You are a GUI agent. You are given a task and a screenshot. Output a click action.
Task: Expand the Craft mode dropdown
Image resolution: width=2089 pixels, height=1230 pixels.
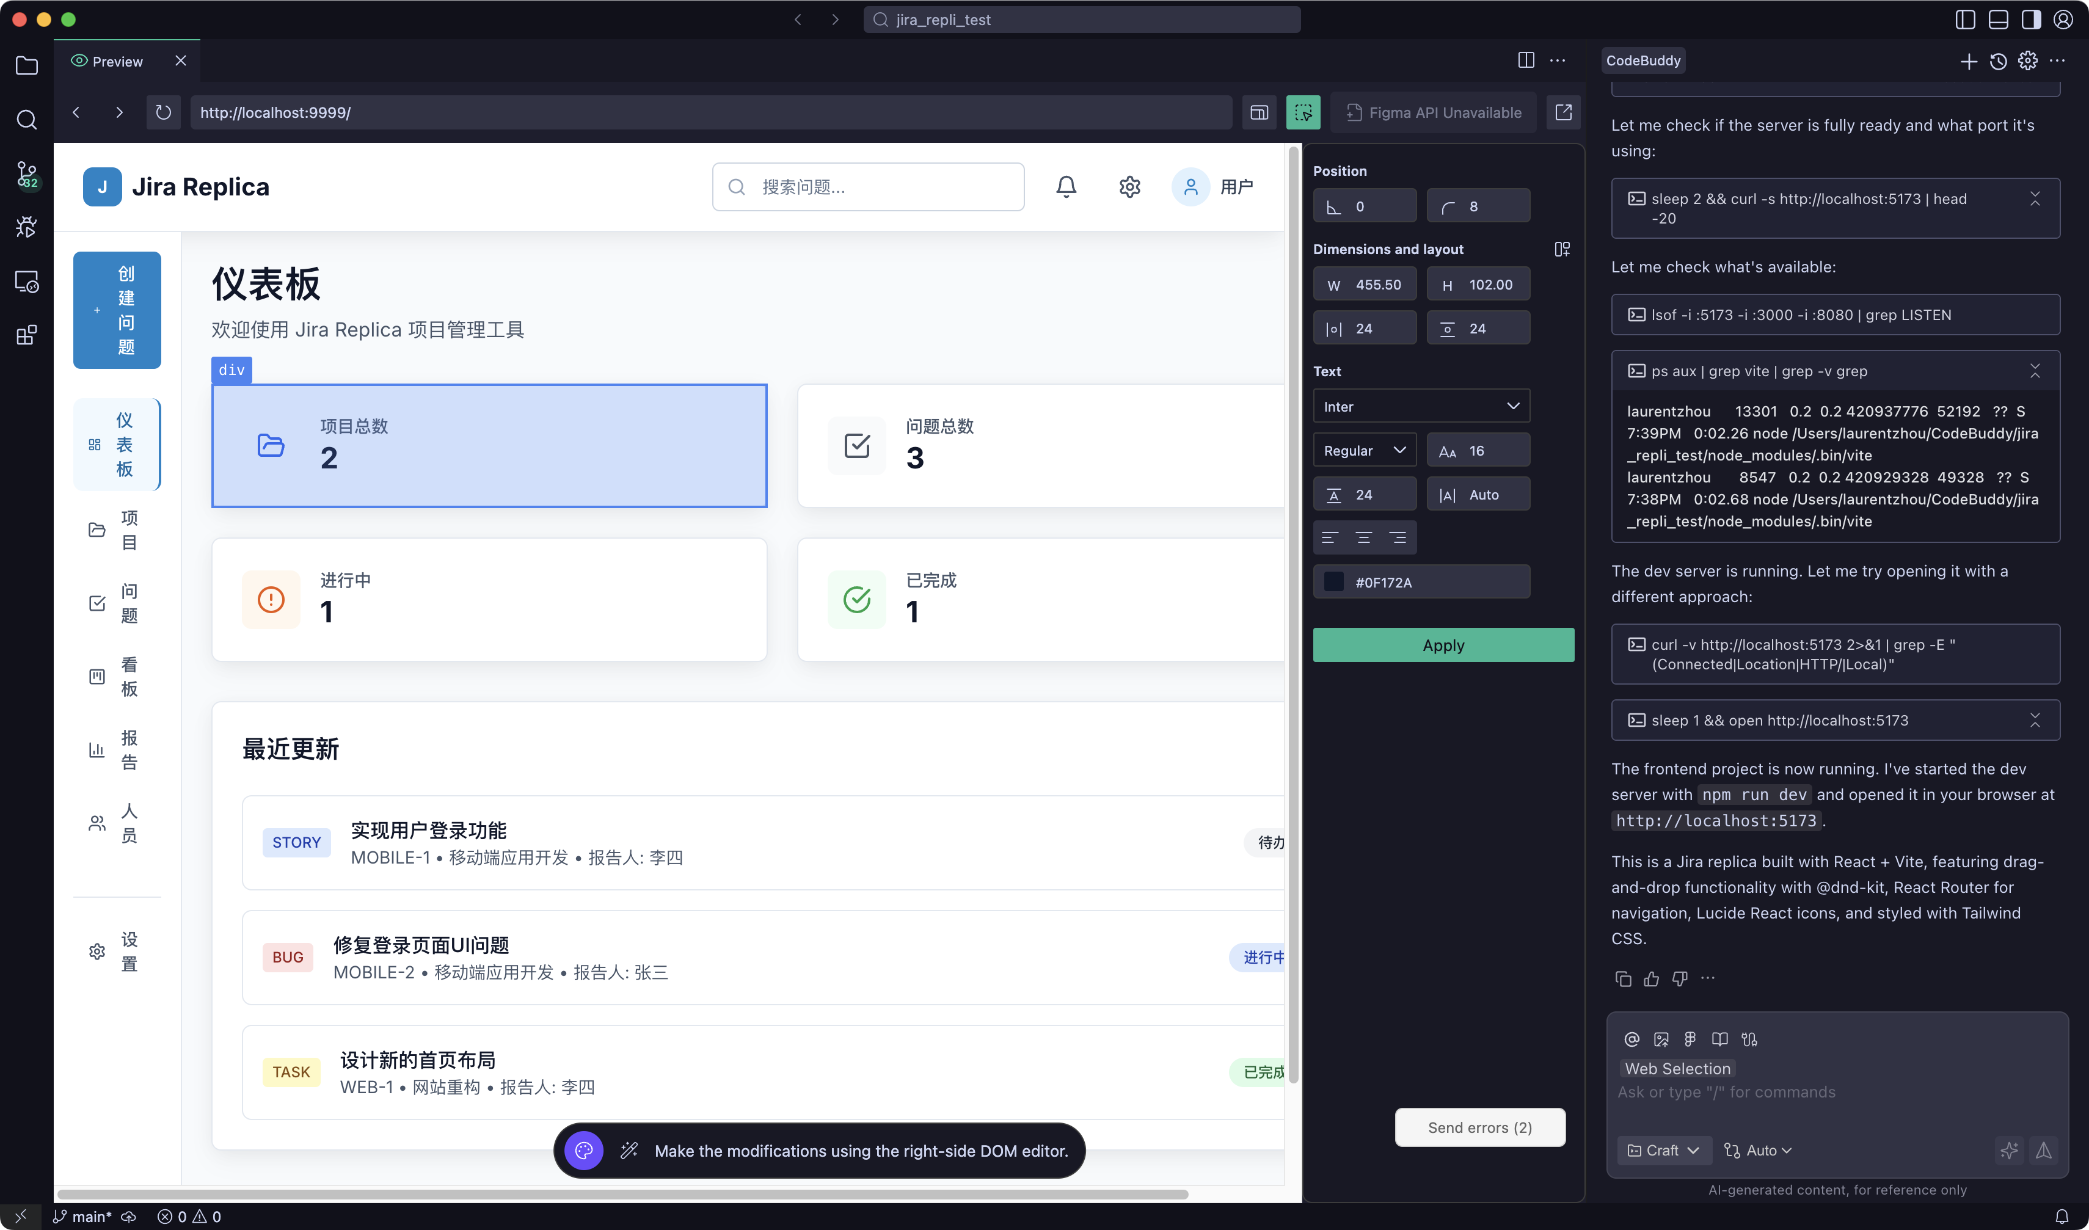click(x=1663, y=1149)
